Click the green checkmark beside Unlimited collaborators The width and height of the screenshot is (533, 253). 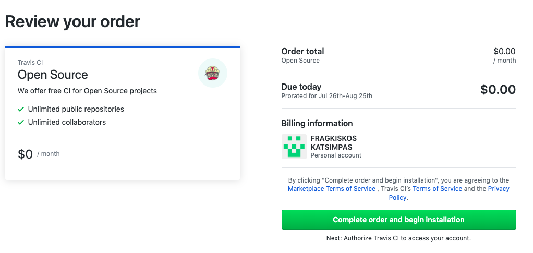[21, 122]
